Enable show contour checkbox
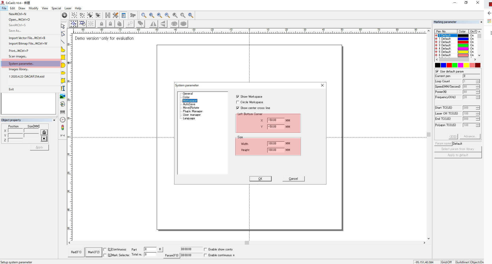 (x=205, y=249)
